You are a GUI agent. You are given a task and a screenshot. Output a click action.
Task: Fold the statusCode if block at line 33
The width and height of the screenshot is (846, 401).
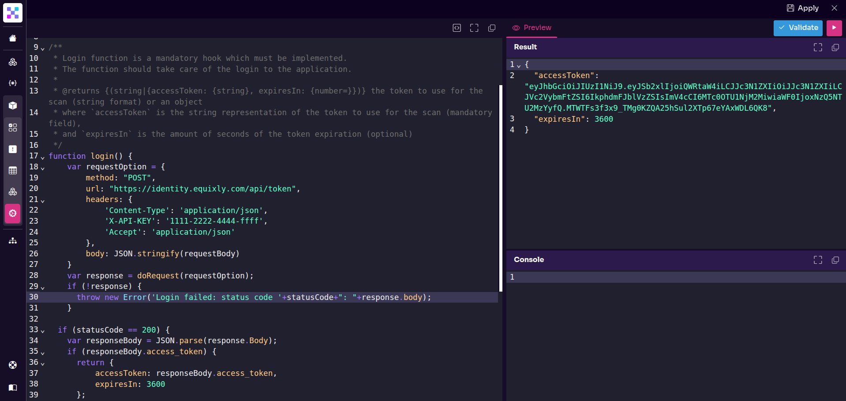43,331
